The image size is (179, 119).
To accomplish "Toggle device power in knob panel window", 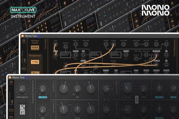I will click(10, 77).
